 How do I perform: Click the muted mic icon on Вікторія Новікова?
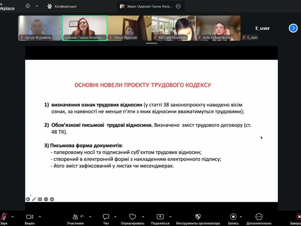pyautogui.click(x=155, y=37)
